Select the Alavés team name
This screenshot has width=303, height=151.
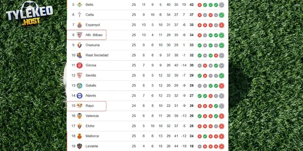[x=92, y=96]
